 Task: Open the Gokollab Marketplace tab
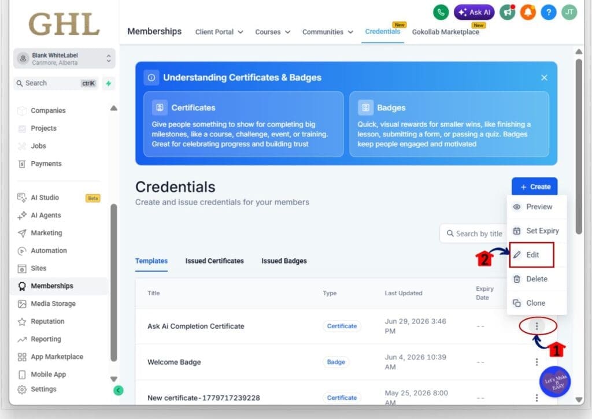tap(446, 32)
